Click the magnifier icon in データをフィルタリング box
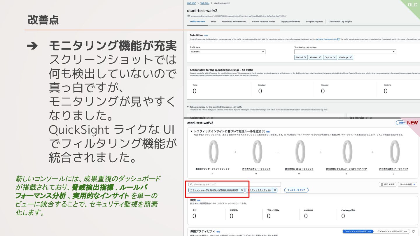 (x=191, y=184)
